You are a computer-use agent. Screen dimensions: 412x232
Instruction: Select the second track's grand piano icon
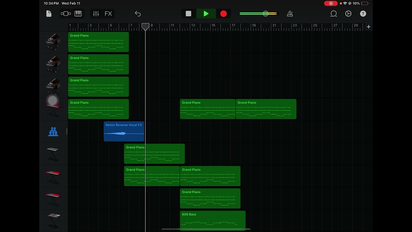[x=53, y=64]
